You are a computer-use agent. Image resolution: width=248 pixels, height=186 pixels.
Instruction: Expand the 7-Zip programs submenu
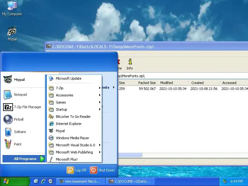(74, 88)
